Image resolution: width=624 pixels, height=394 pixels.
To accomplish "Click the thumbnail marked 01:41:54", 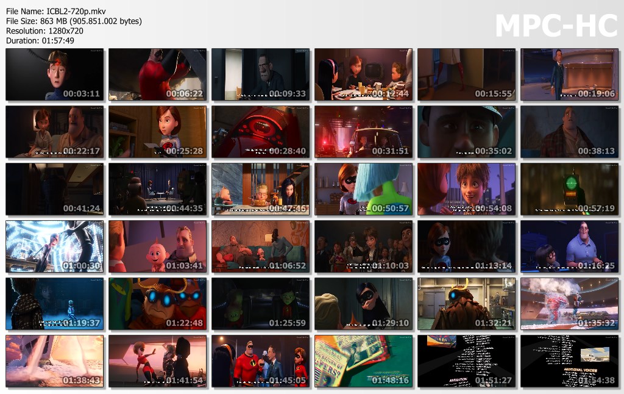I will coord(158,361).
